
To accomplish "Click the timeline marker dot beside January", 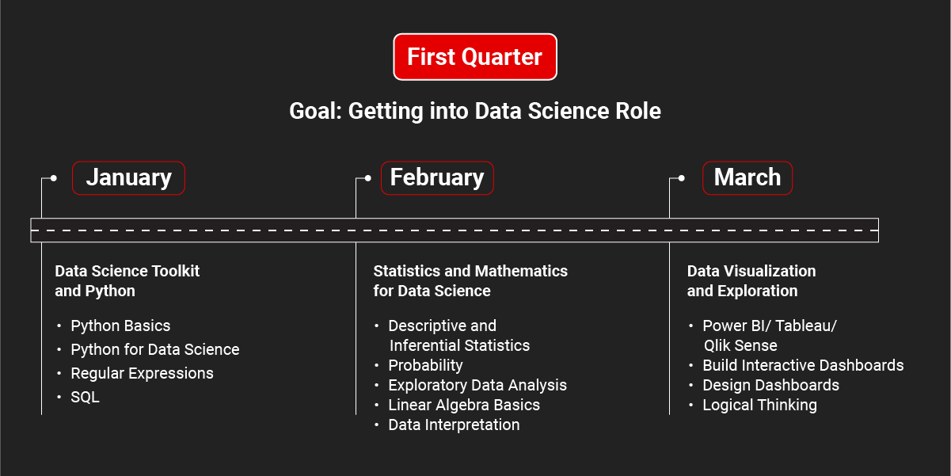I will tap(53, 178).
